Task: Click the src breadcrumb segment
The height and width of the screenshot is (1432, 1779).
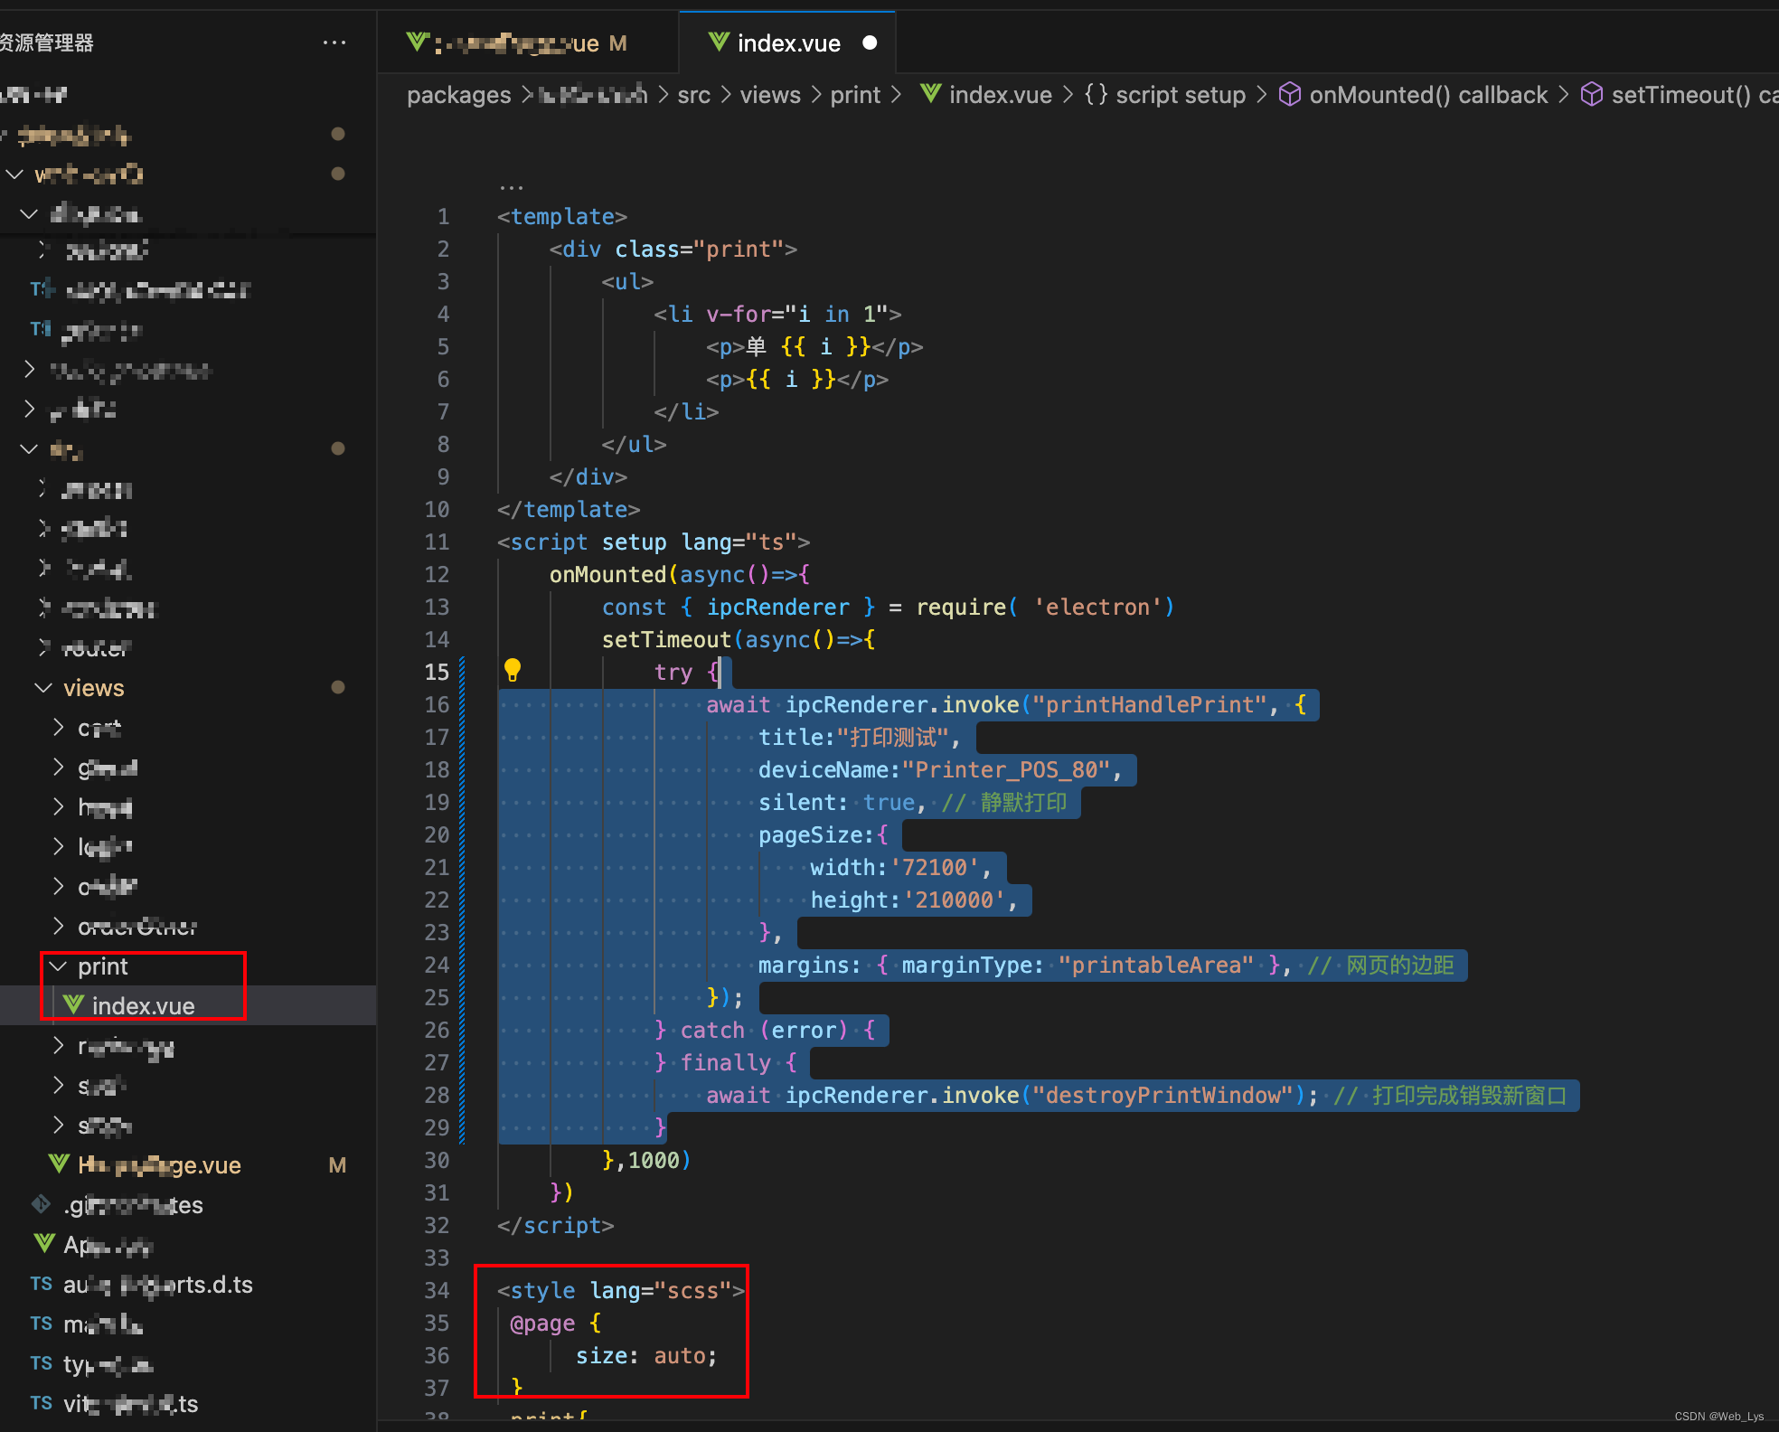Action: (x=693, y=95)
